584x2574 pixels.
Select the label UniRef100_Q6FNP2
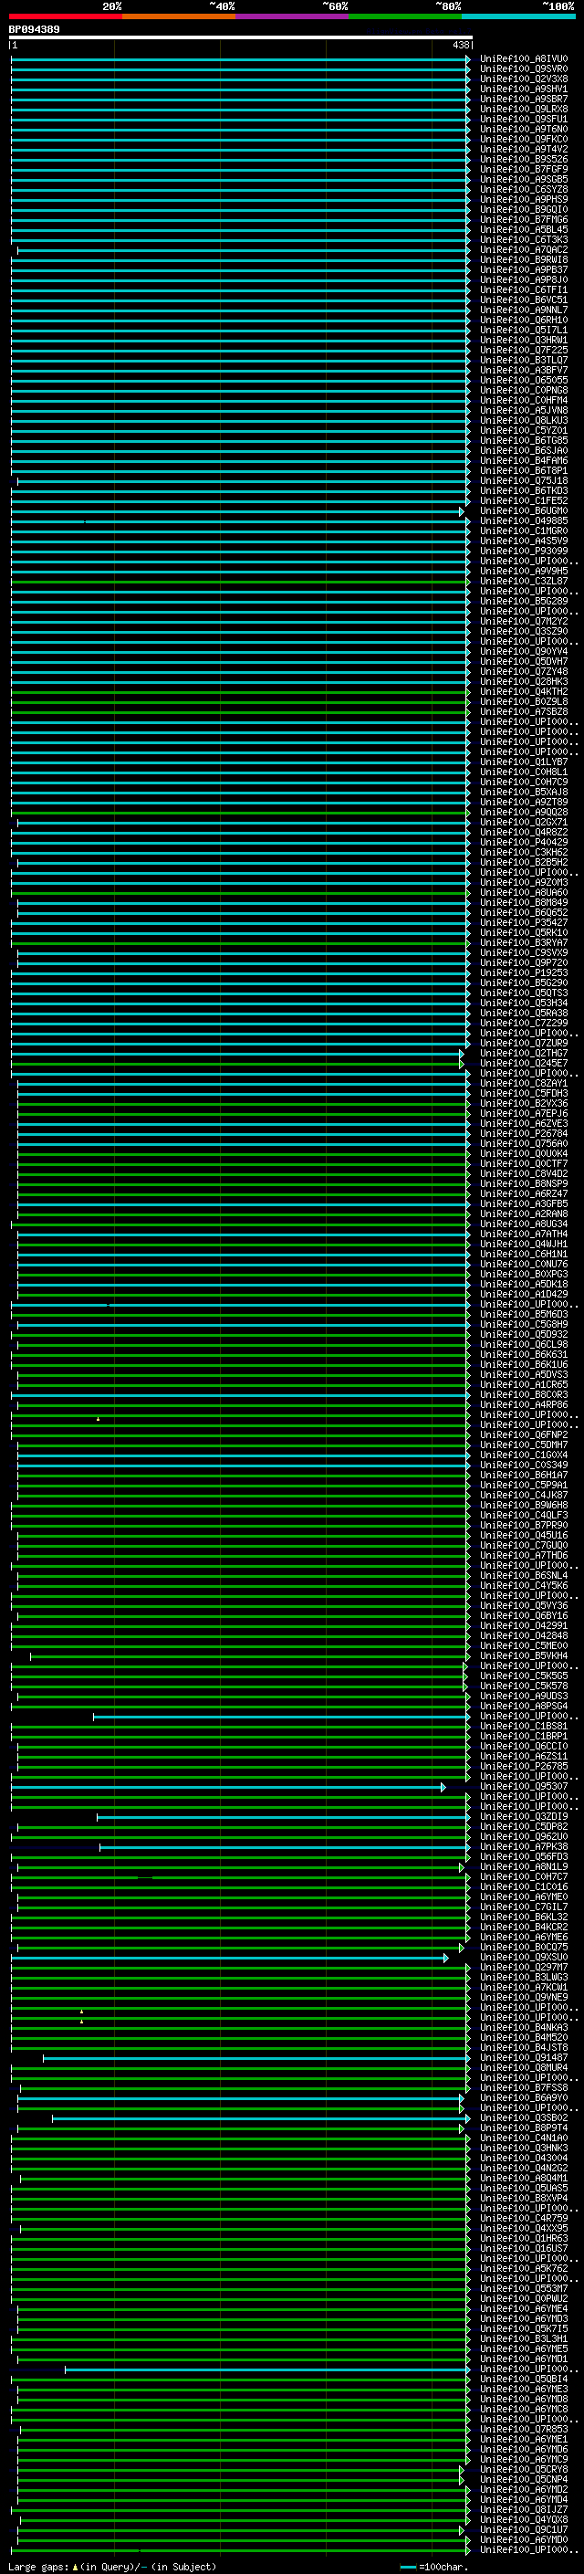point(523,1434)
